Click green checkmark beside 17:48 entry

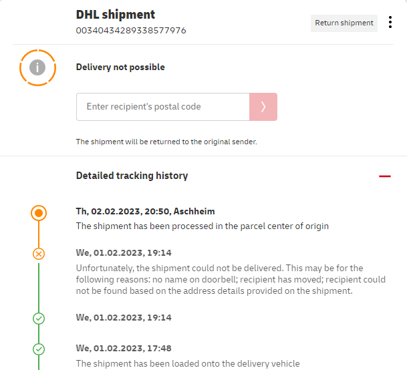tap(39, 349)
